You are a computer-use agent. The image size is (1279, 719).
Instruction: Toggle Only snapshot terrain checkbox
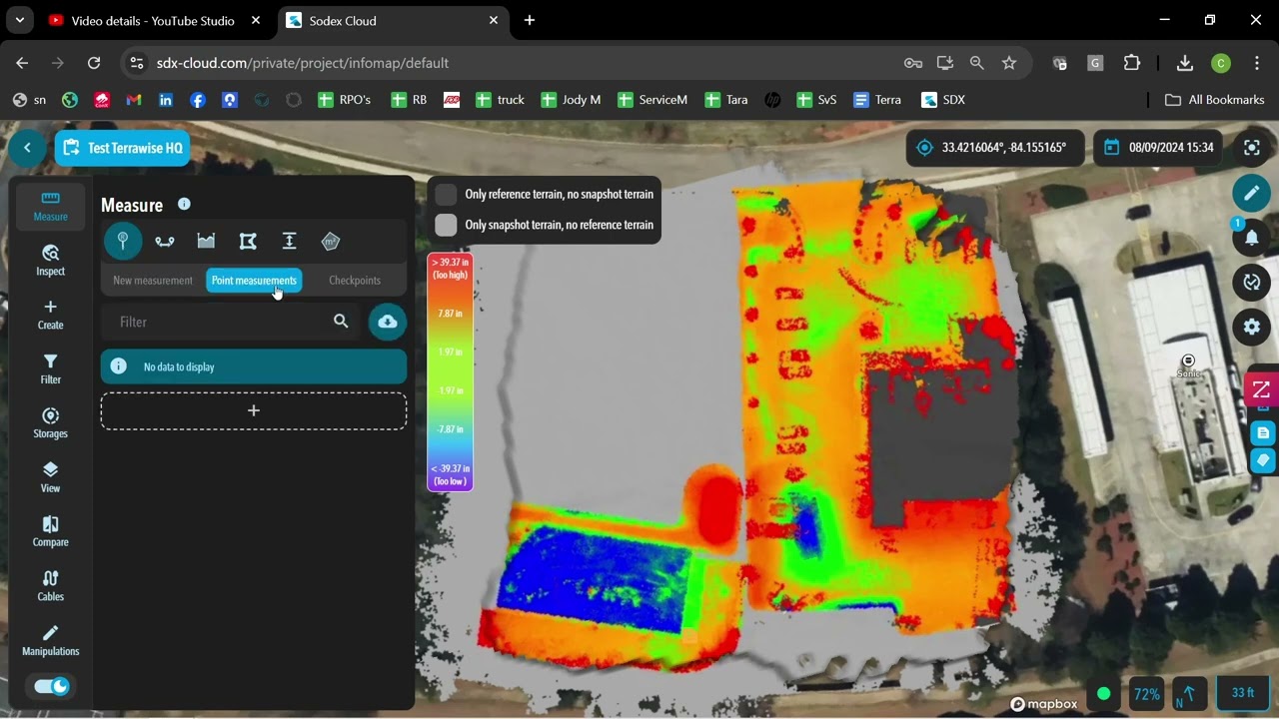(446, 225)
